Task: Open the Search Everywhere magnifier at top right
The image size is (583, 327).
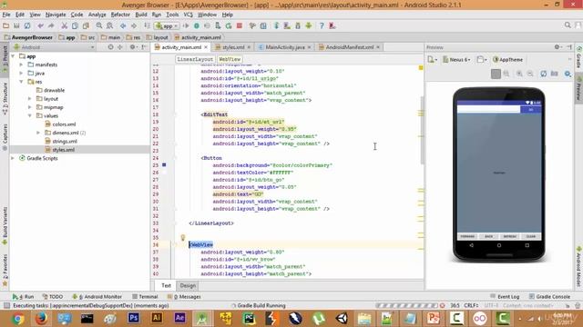Action: [568, 25]
